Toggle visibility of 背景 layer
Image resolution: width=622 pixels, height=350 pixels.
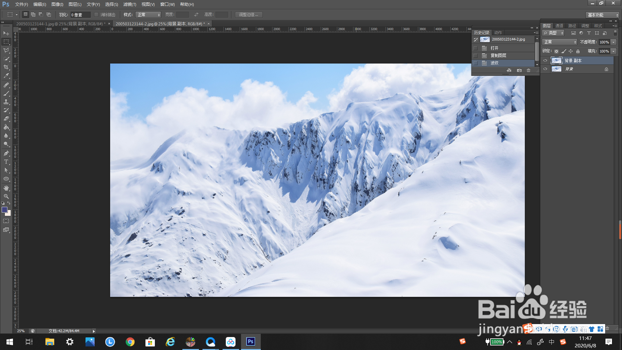coord(545,69)
